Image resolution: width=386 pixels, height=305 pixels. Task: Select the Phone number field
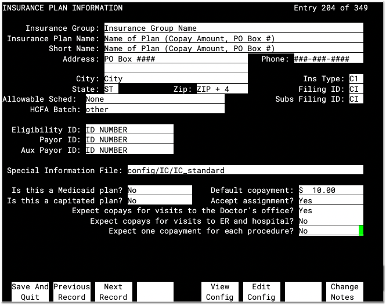click(329, 59)
